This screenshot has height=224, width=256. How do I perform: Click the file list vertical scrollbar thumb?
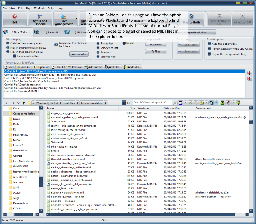point(251,122)
